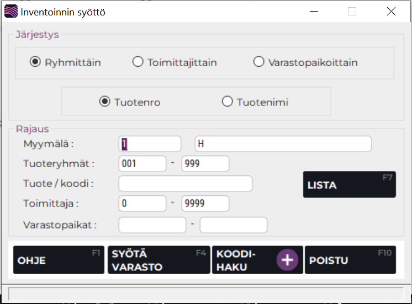Select Varastopaikoittain ordering option
The image size is (412, 304).
click(258, 62)
